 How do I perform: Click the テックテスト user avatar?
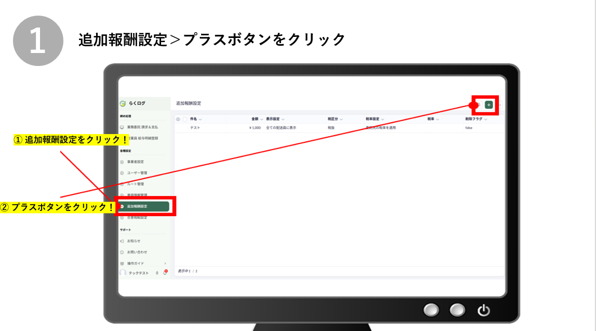point(123,273)
